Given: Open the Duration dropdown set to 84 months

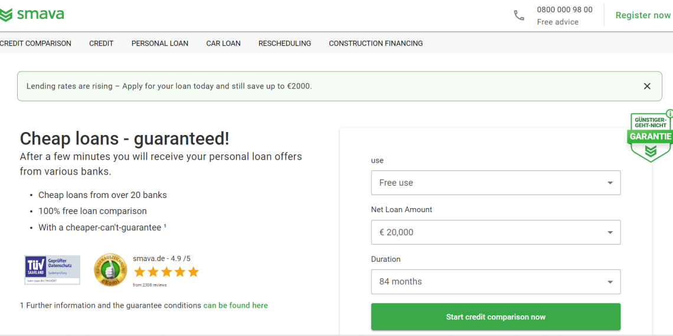Looking at the screenshot, I should point(495,282).
